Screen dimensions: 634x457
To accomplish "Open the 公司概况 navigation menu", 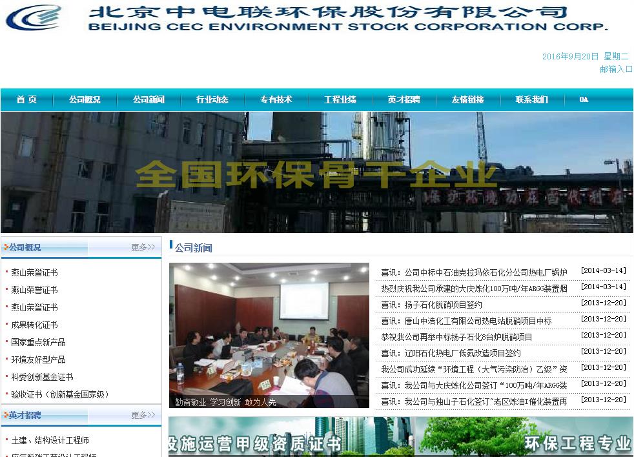I will tap(85, 99).
